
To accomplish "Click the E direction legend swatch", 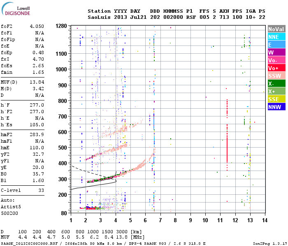I will pos(276,45).
